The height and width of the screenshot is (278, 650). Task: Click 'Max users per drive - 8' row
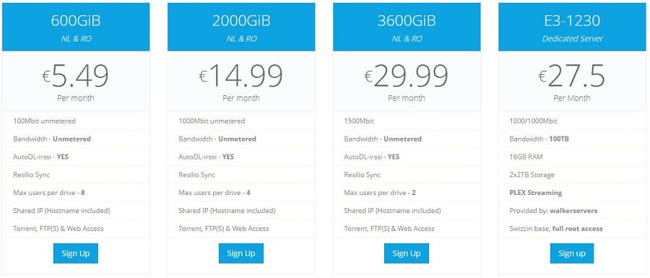76,193
